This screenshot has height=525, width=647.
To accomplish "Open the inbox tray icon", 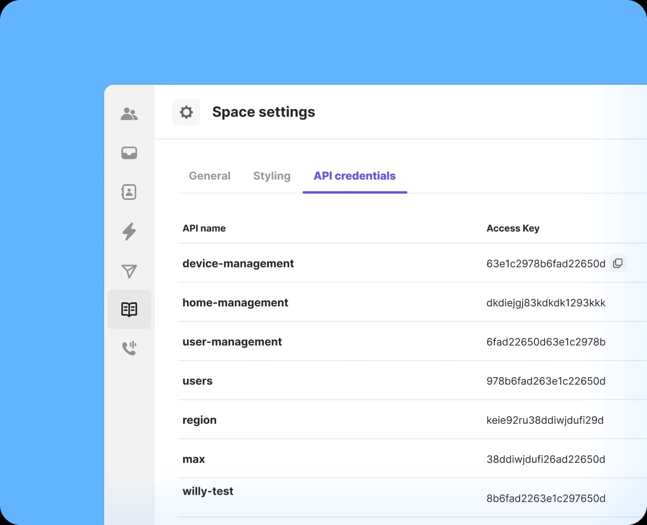I will pyautogui.click(x=129, y=153).
